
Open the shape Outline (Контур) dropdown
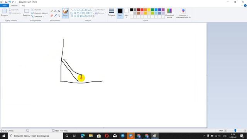(100, 10)
